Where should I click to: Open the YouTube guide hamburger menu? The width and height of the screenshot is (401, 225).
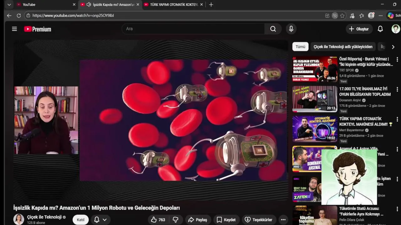pos(14,29)
